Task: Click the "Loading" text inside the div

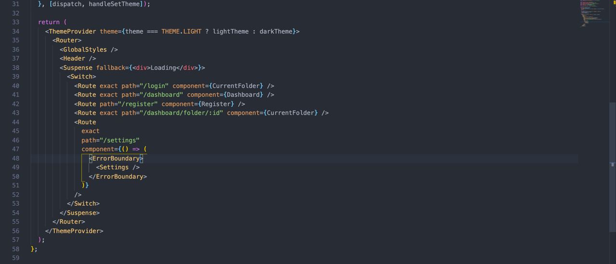Action: [x=163, y=67]
